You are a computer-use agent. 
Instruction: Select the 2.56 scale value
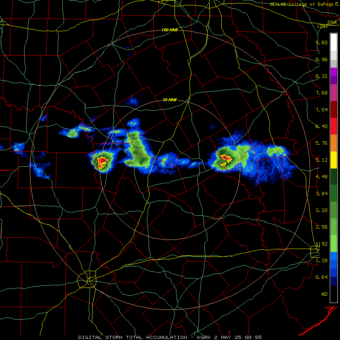tap(321, 227)
